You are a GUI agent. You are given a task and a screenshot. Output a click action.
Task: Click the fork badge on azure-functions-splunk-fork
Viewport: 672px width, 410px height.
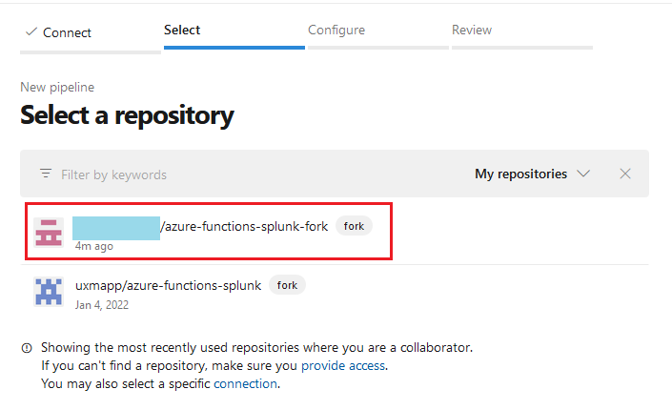coord(354,226)
